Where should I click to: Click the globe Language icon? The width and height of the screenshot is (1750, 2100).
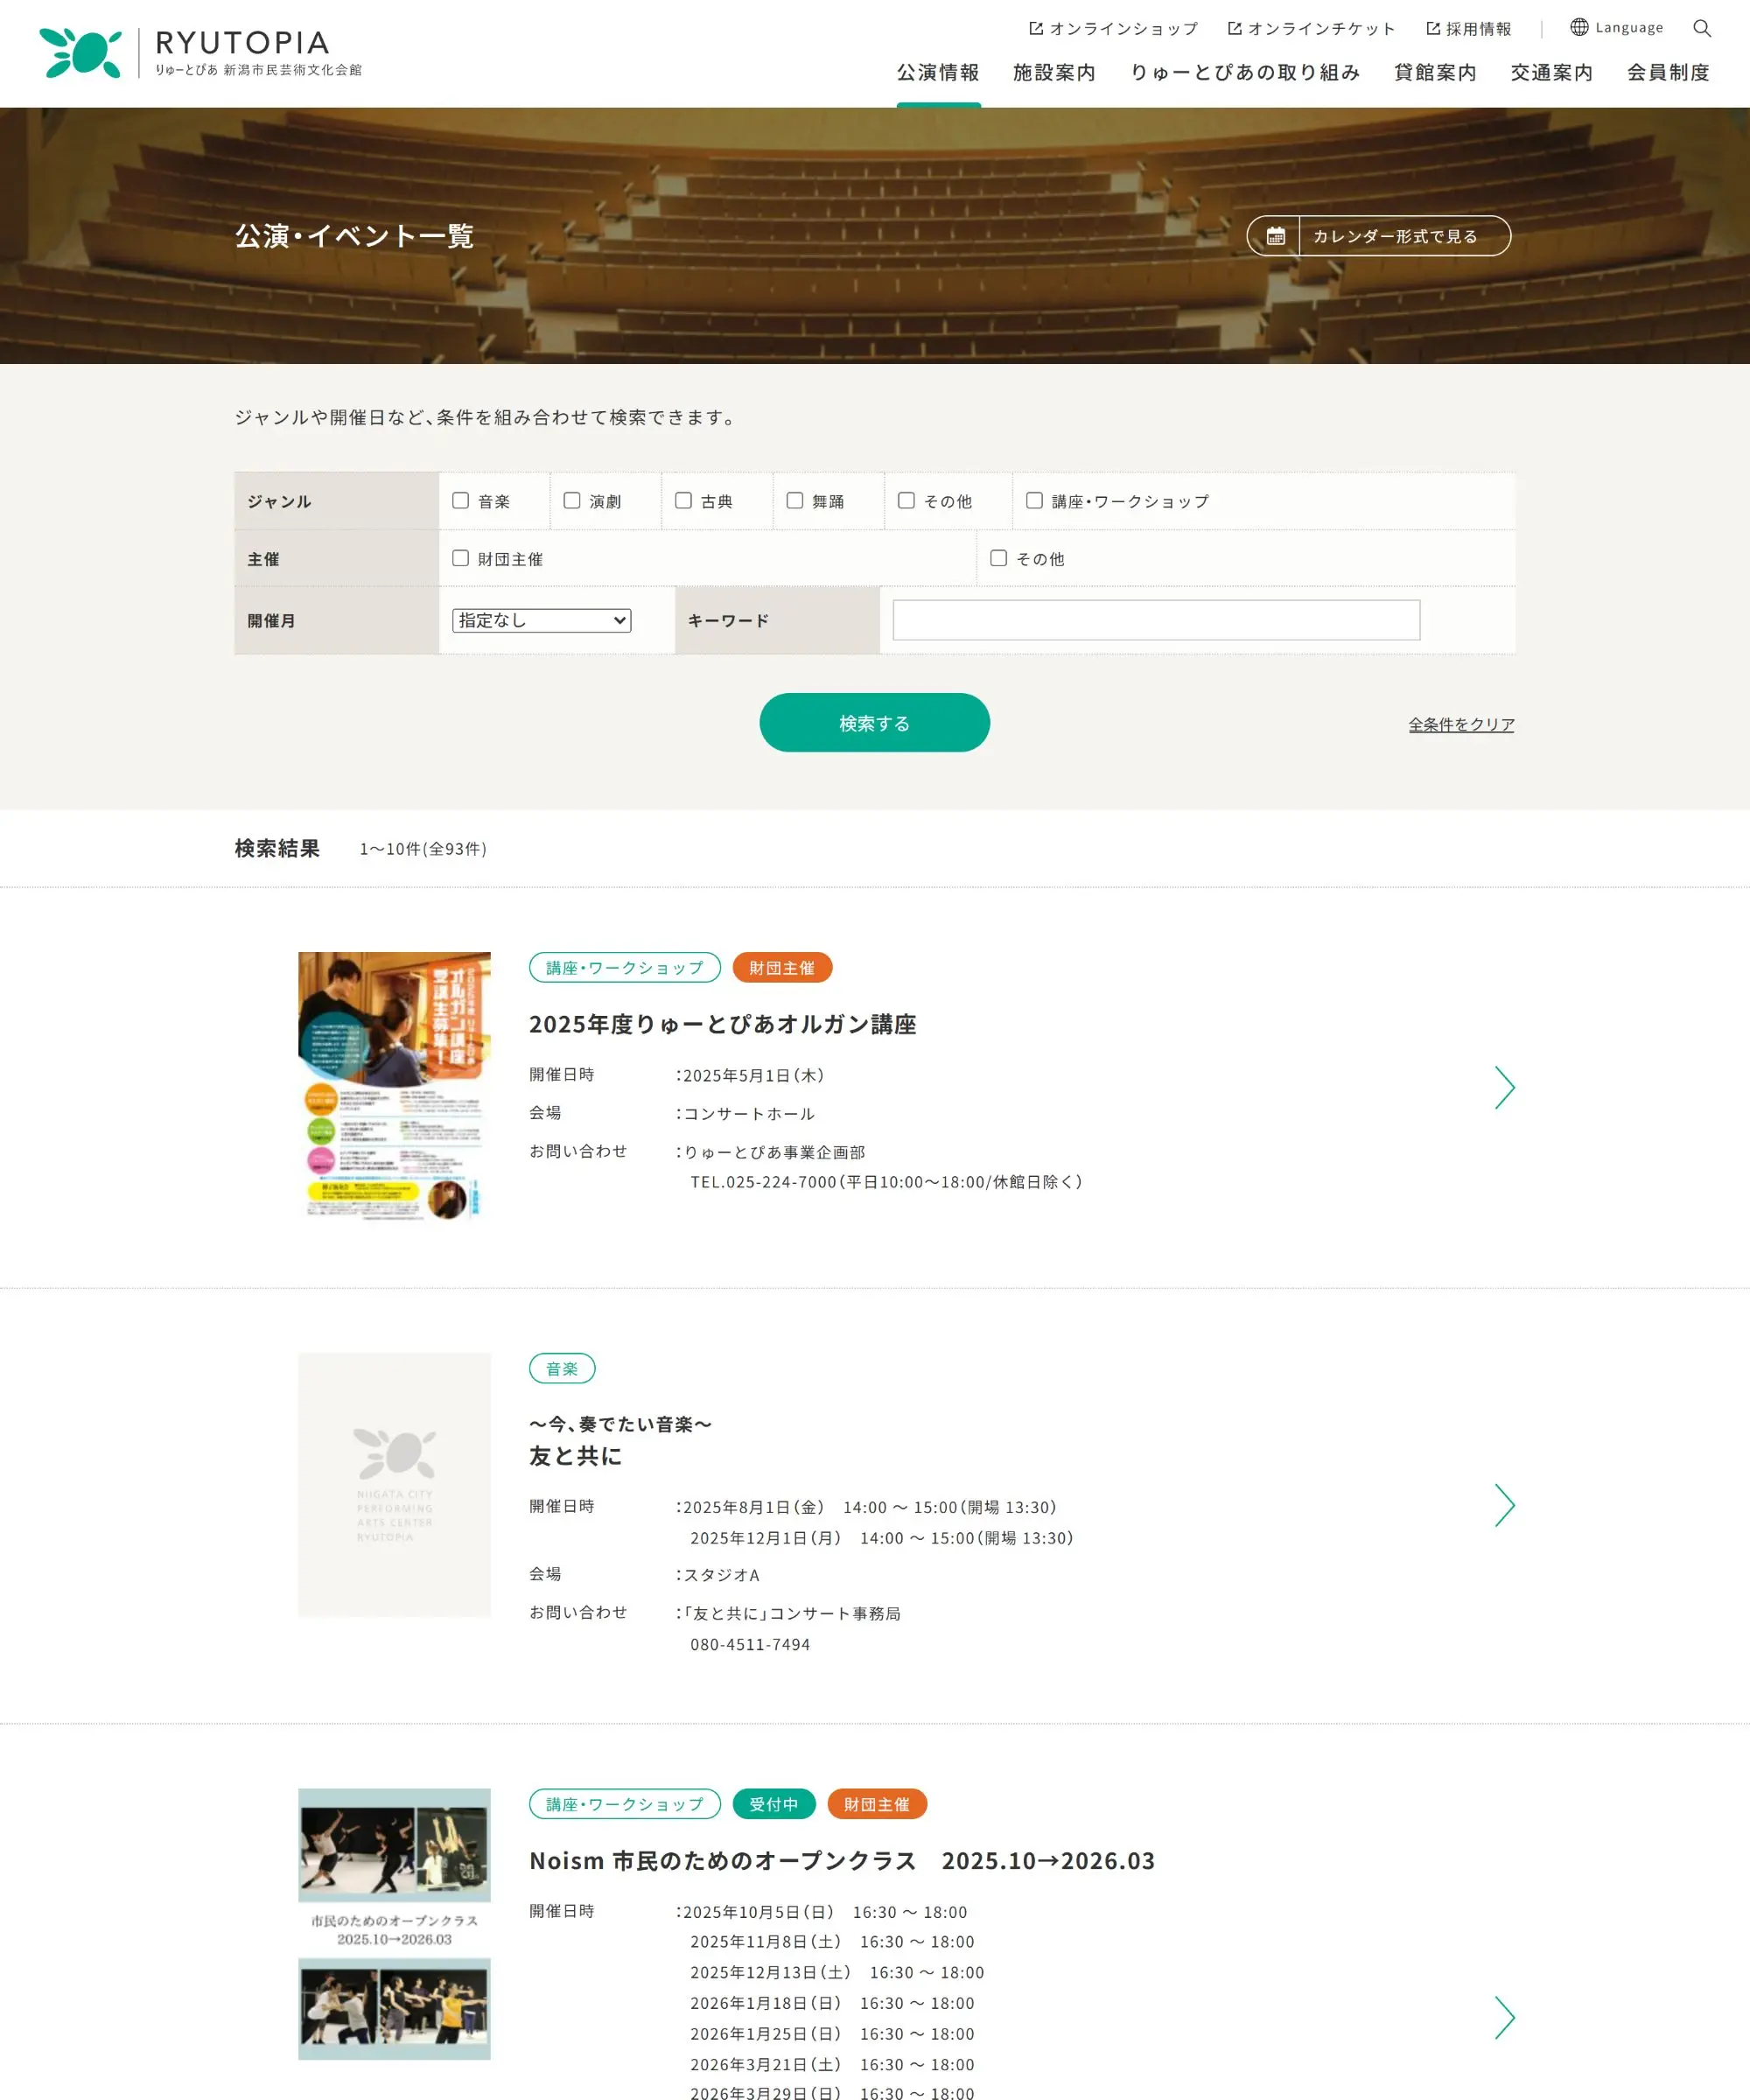1579,27
